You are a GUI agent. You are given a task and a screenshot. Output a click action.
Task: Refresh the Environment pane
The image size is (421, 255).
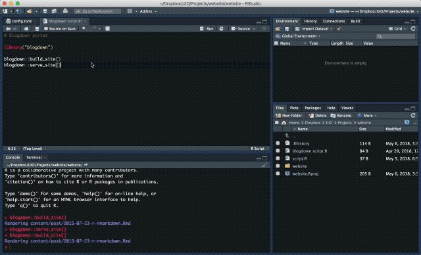click(x=413, y=28)
